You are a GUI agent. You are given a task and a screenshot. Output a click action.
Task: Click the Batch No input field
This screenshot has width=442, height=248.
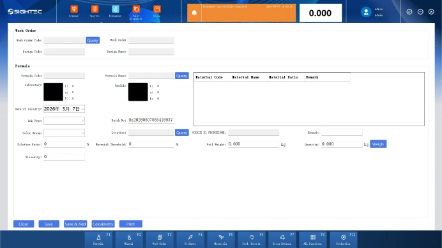(x=151, y=120)
